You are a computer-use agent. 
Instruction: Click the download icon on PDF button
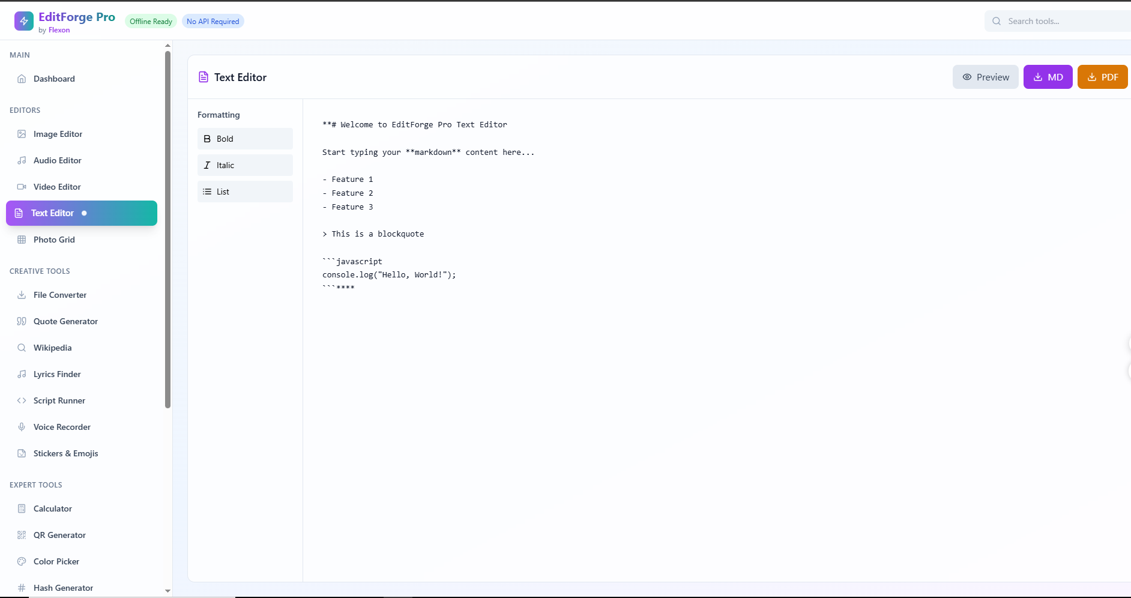[1092, 77]
